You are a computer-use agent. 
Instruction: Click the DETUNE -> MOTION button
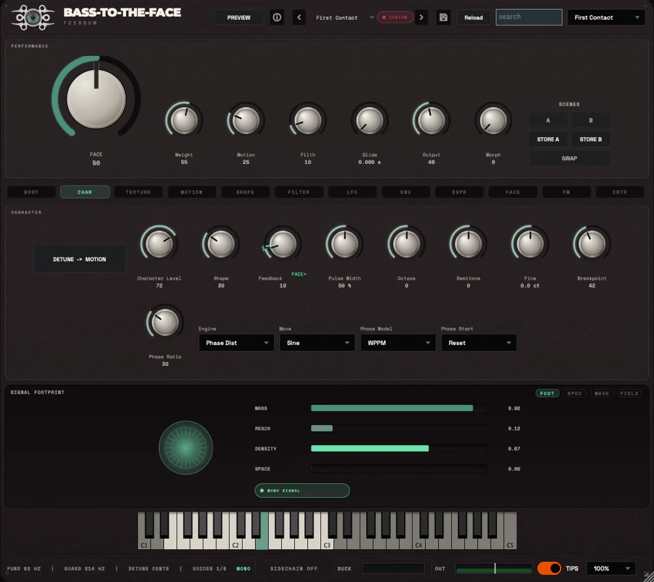[79, 259]
